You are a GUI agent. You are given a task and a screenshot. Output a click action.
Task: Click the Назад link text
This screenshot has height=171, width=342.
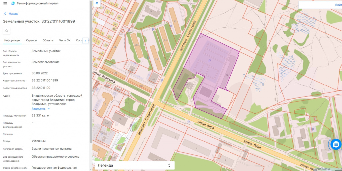pyautogui.click(x=13, y=14)
